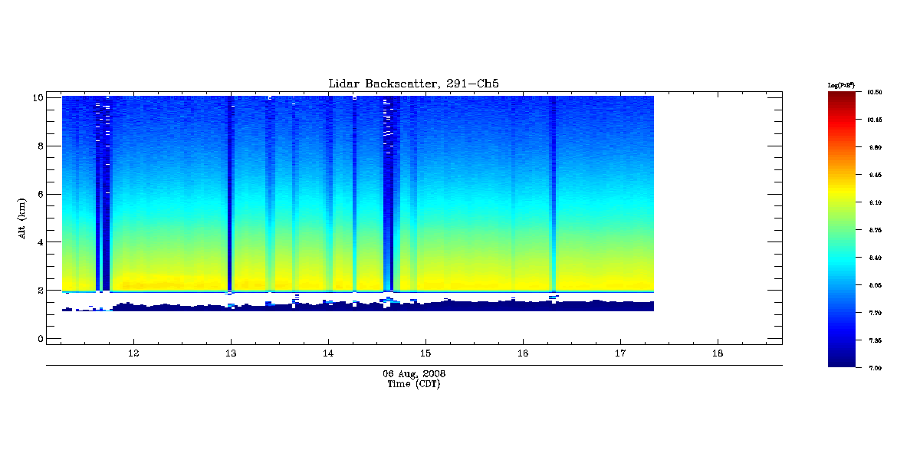The height and width of the screenshot is (460, 920).
Task: Click the y-axis tick label 6
Action: click(40, 194)
